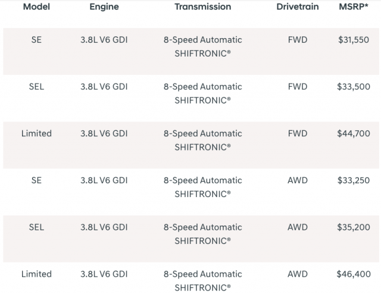The height and width of the screenshot is (294, 381).
Task: Click FWD drivetrain in the $31,550 row
Action: coord(298,40)
